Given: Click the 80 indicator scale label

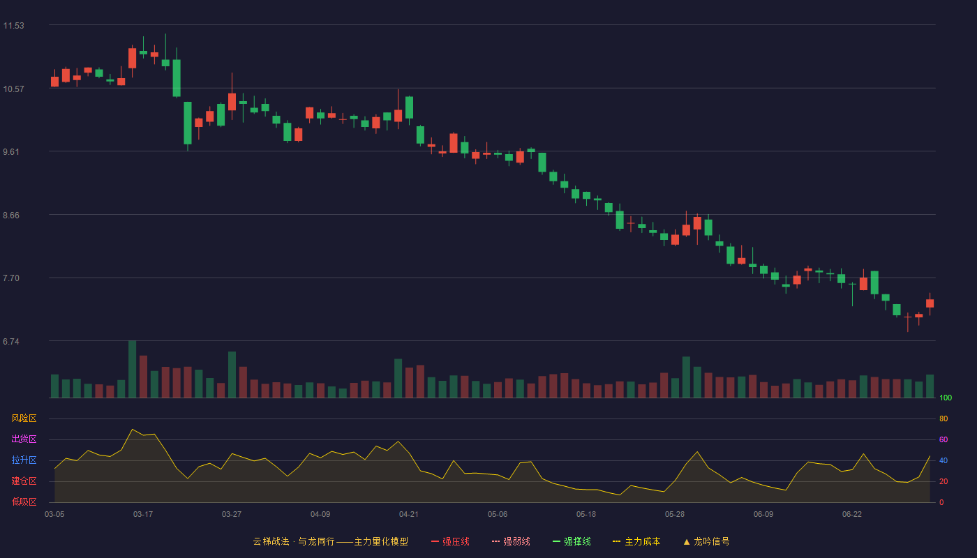Looking at the screenshot, I should click(944, 419).
